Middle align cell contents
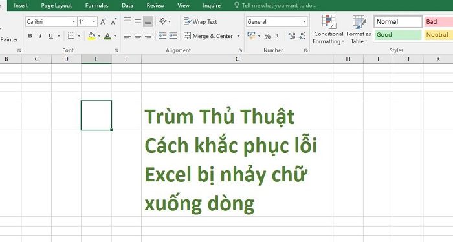The width and height of the screenshot is (453, 242). point(138,21)
